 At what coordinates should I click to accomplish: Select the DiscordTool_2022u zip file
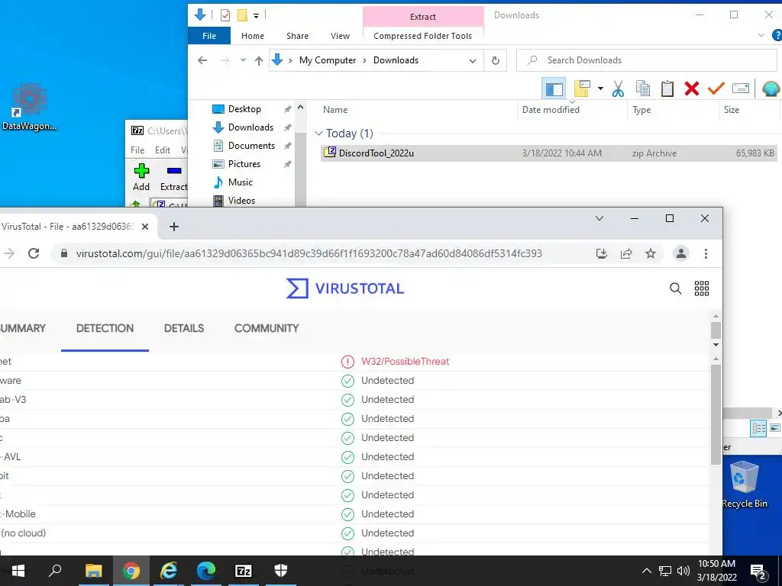(548, 153)
